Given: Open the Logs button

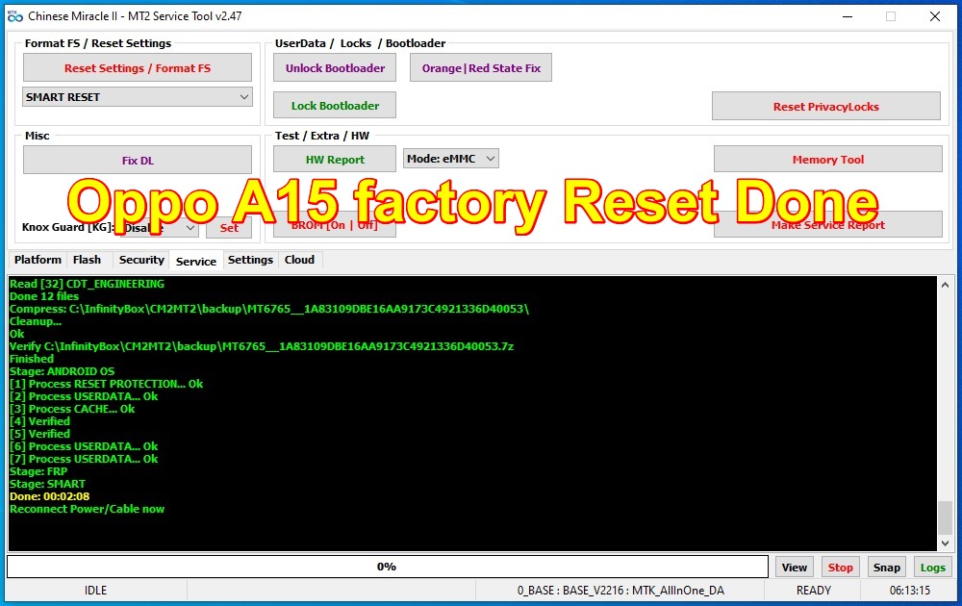Looking at the screenshot, I should coord(932,568).
